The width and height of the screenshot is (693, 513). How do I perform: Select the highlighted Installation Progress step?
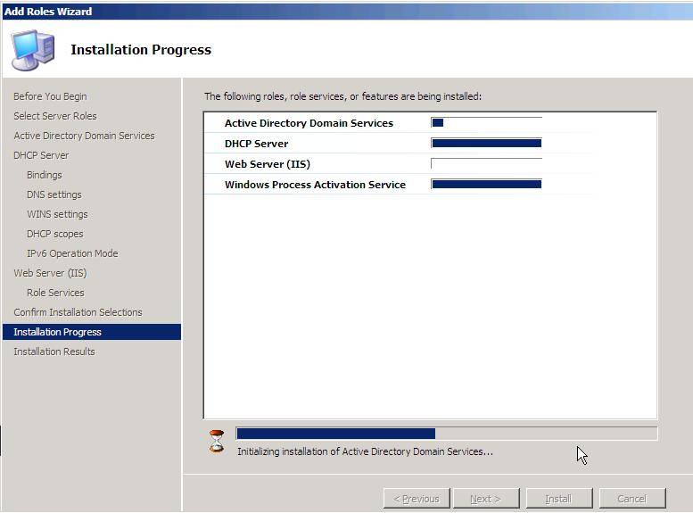(92, 332)
